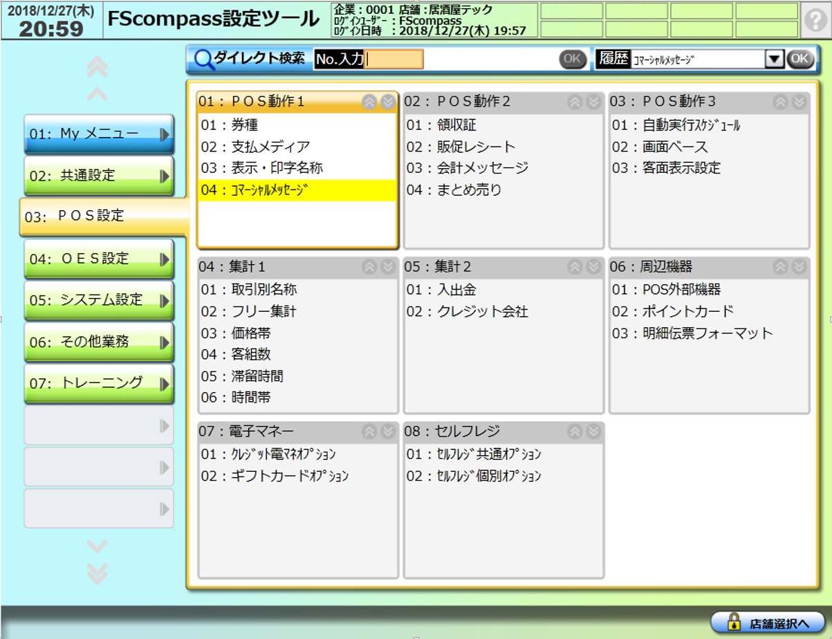Move up one with single up chevron in sidebar
The height and width of the screenshot is (639, 832).
point(98,94)
